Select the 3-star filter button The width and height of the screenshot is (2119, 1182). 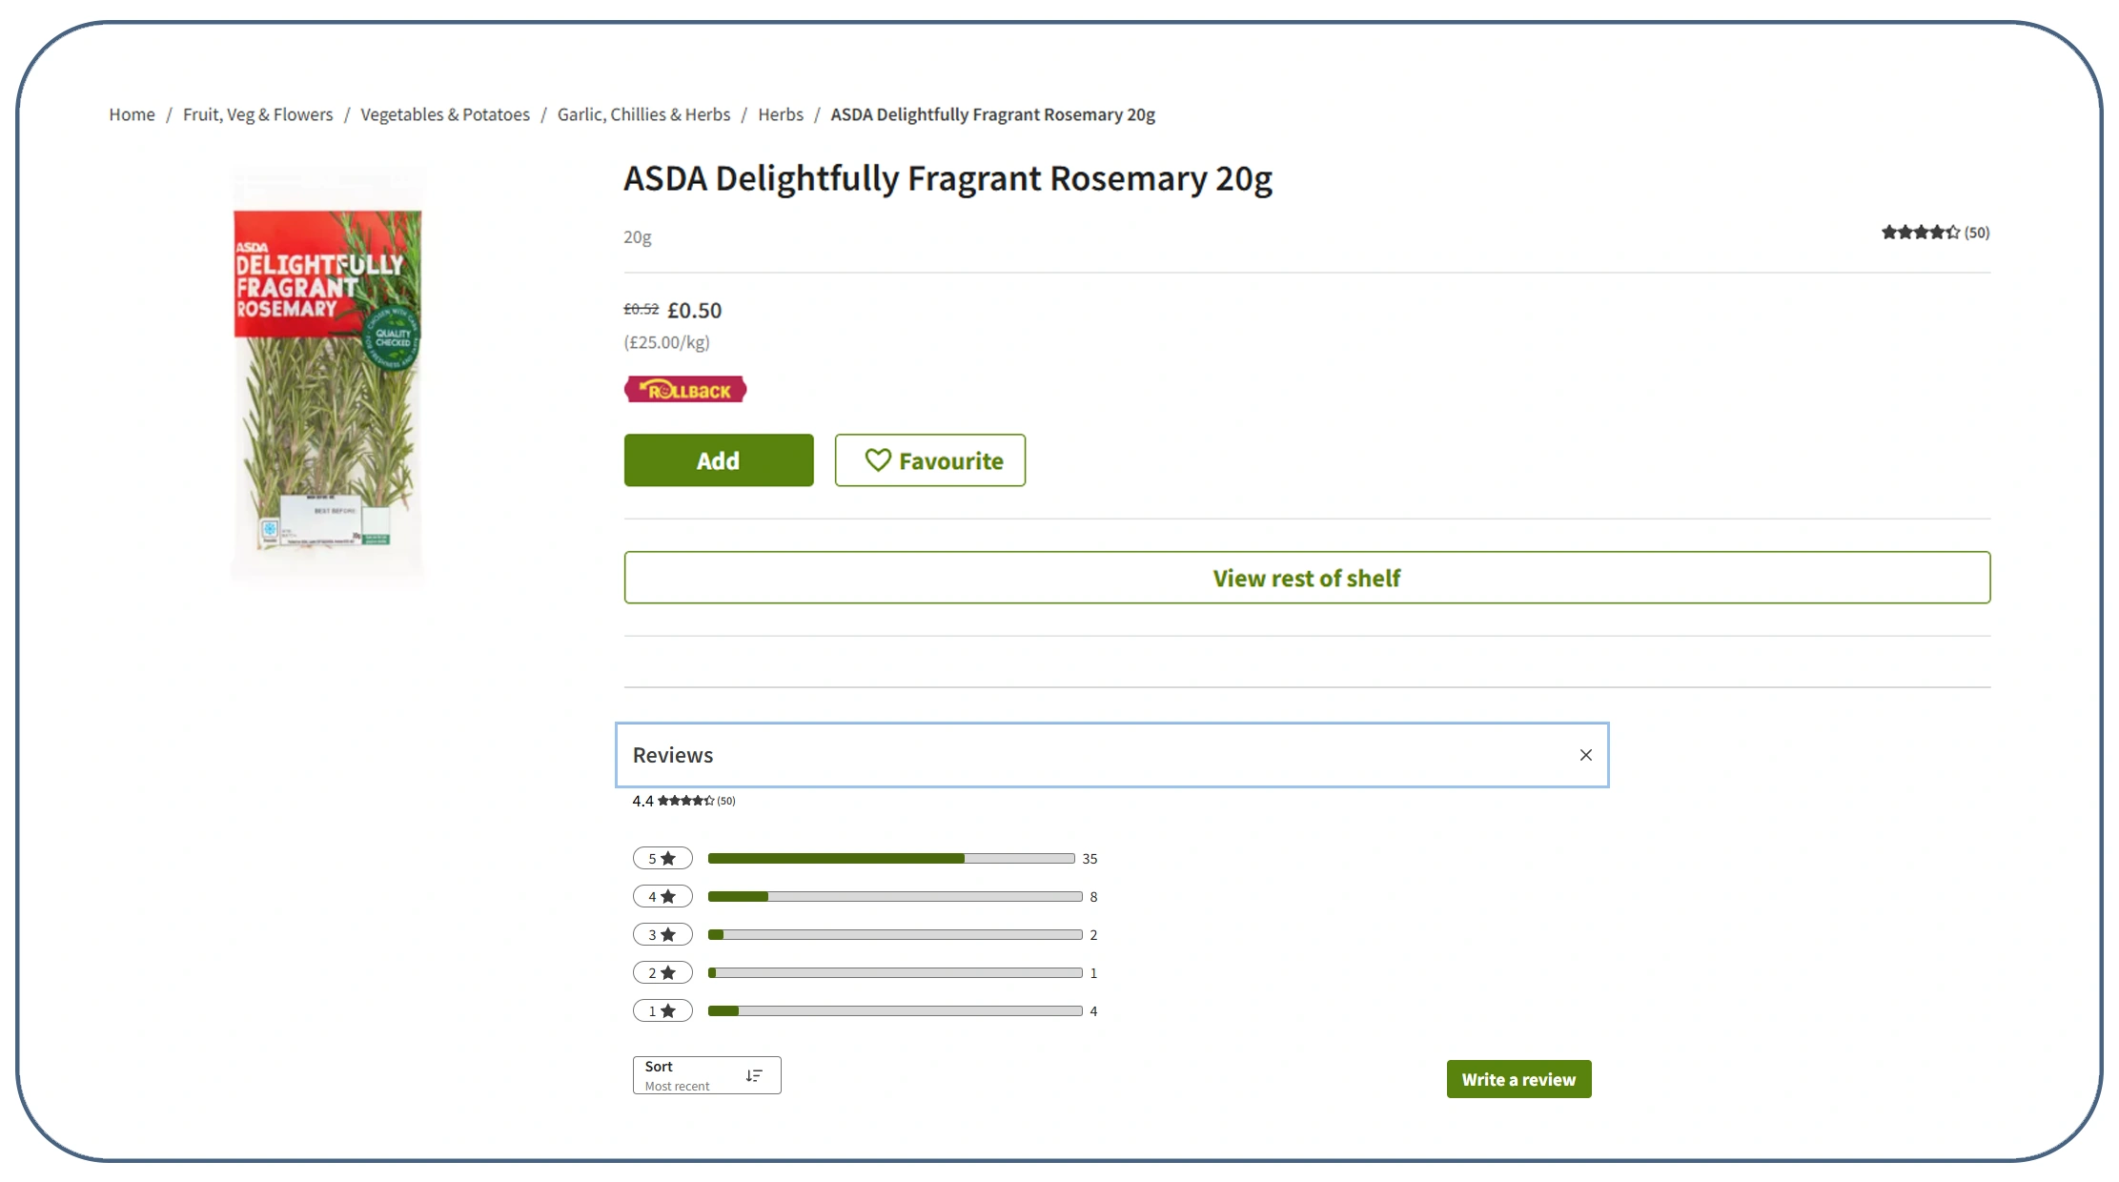662,934
